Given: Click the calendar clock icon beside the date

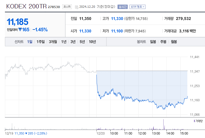Looking at the screenshot, I should 77,7.
